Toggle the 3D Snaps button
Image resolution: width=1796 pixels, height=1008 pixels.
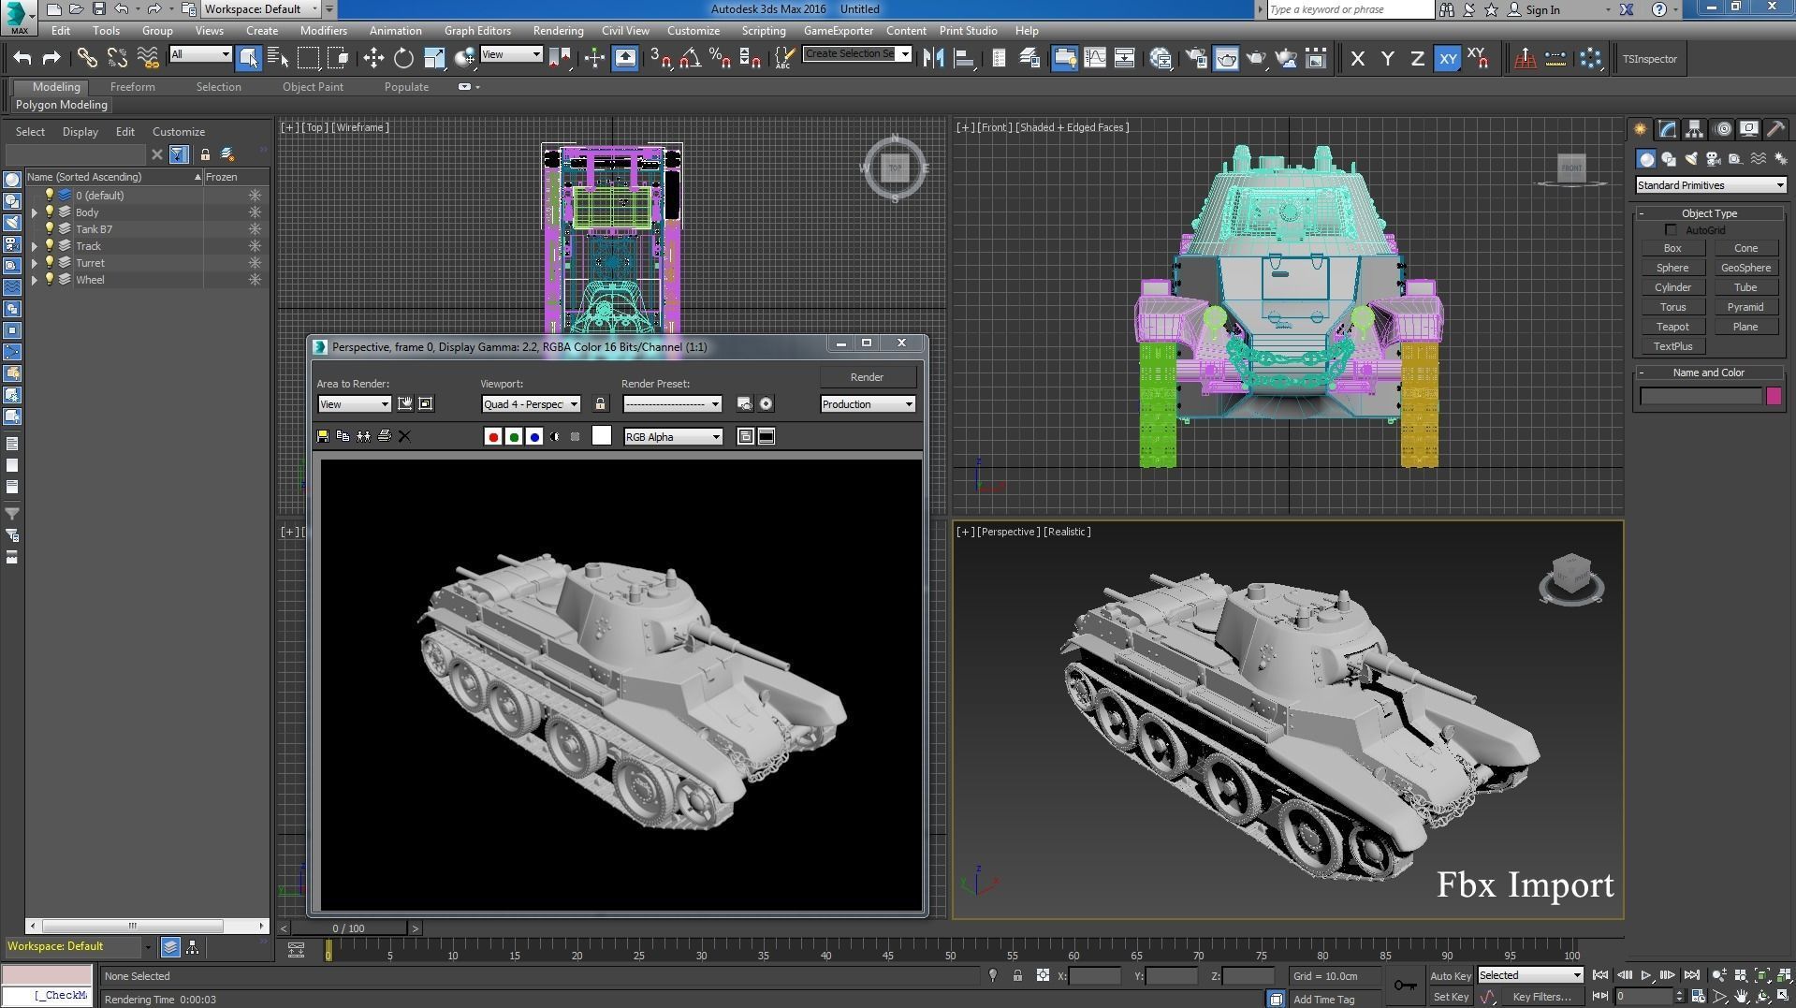tap(660, 58)
